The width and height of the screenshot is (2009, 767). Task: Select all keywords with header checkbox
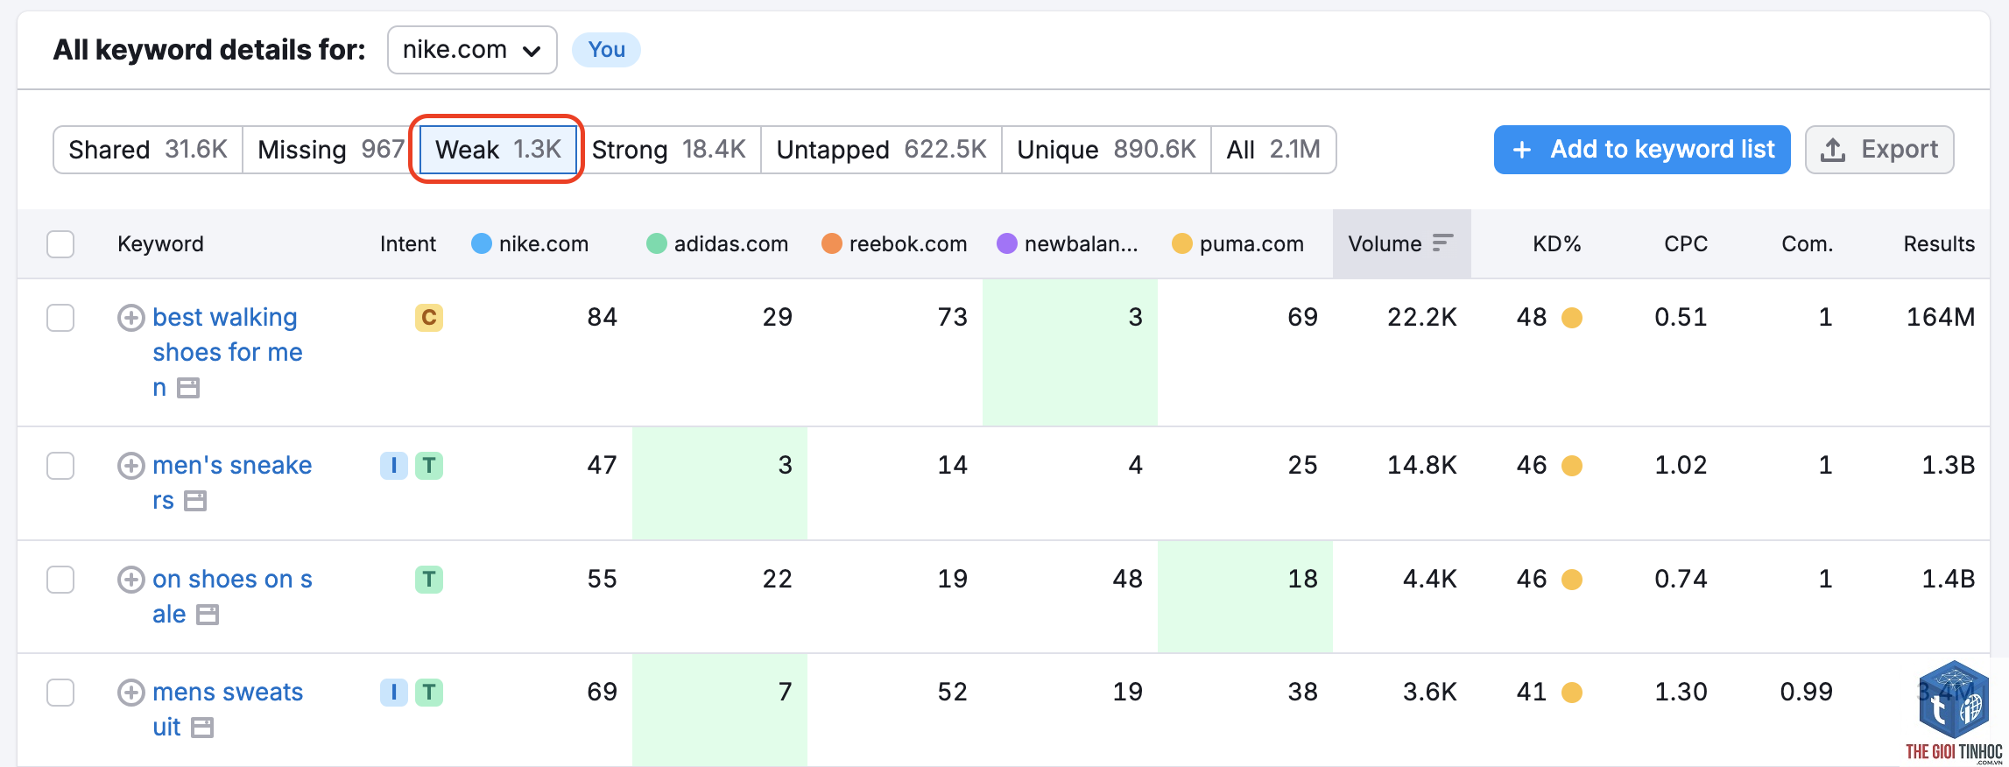click(x=60, y=243)
